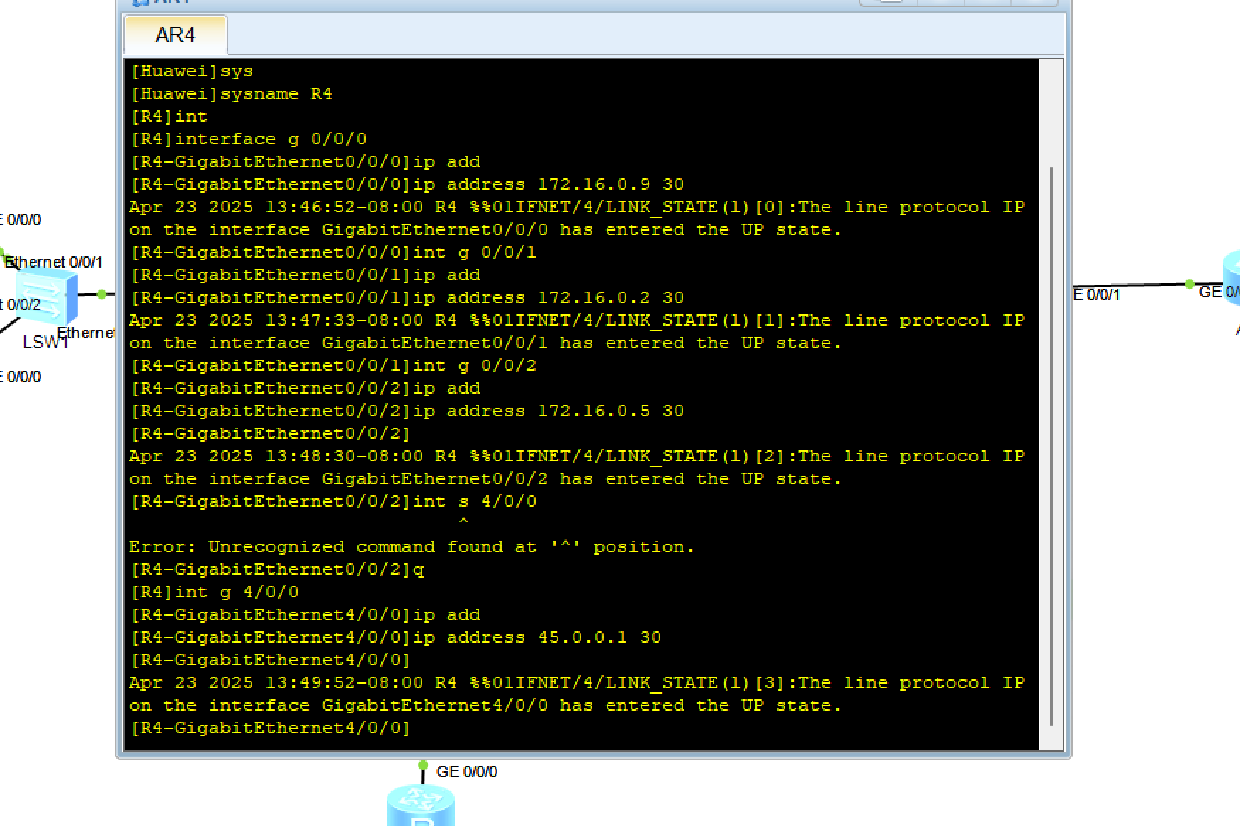
Task: Click the '[R4]int g 4/0/0' line
Action: (215, 592)
